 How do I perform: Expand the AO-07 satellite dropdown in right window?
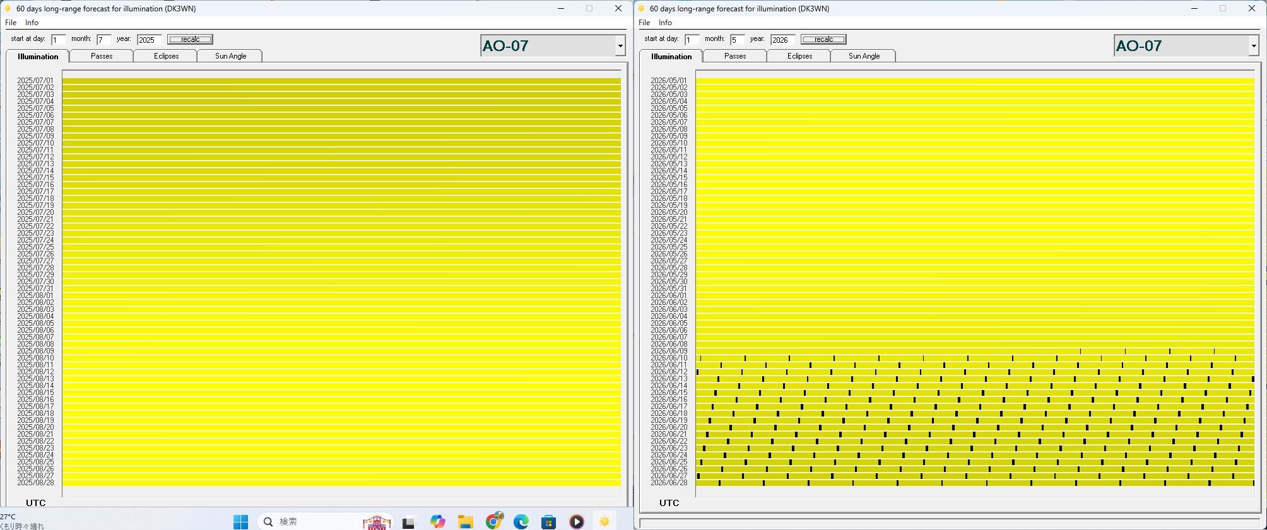point(1253,46)
